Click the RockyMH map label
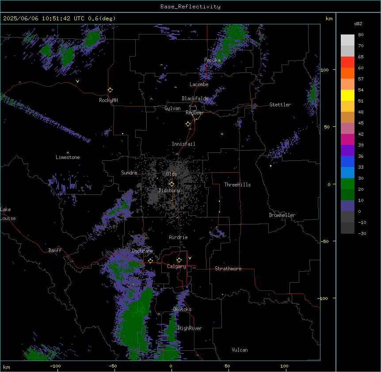The image size is (381, 372). pos(108,100)
